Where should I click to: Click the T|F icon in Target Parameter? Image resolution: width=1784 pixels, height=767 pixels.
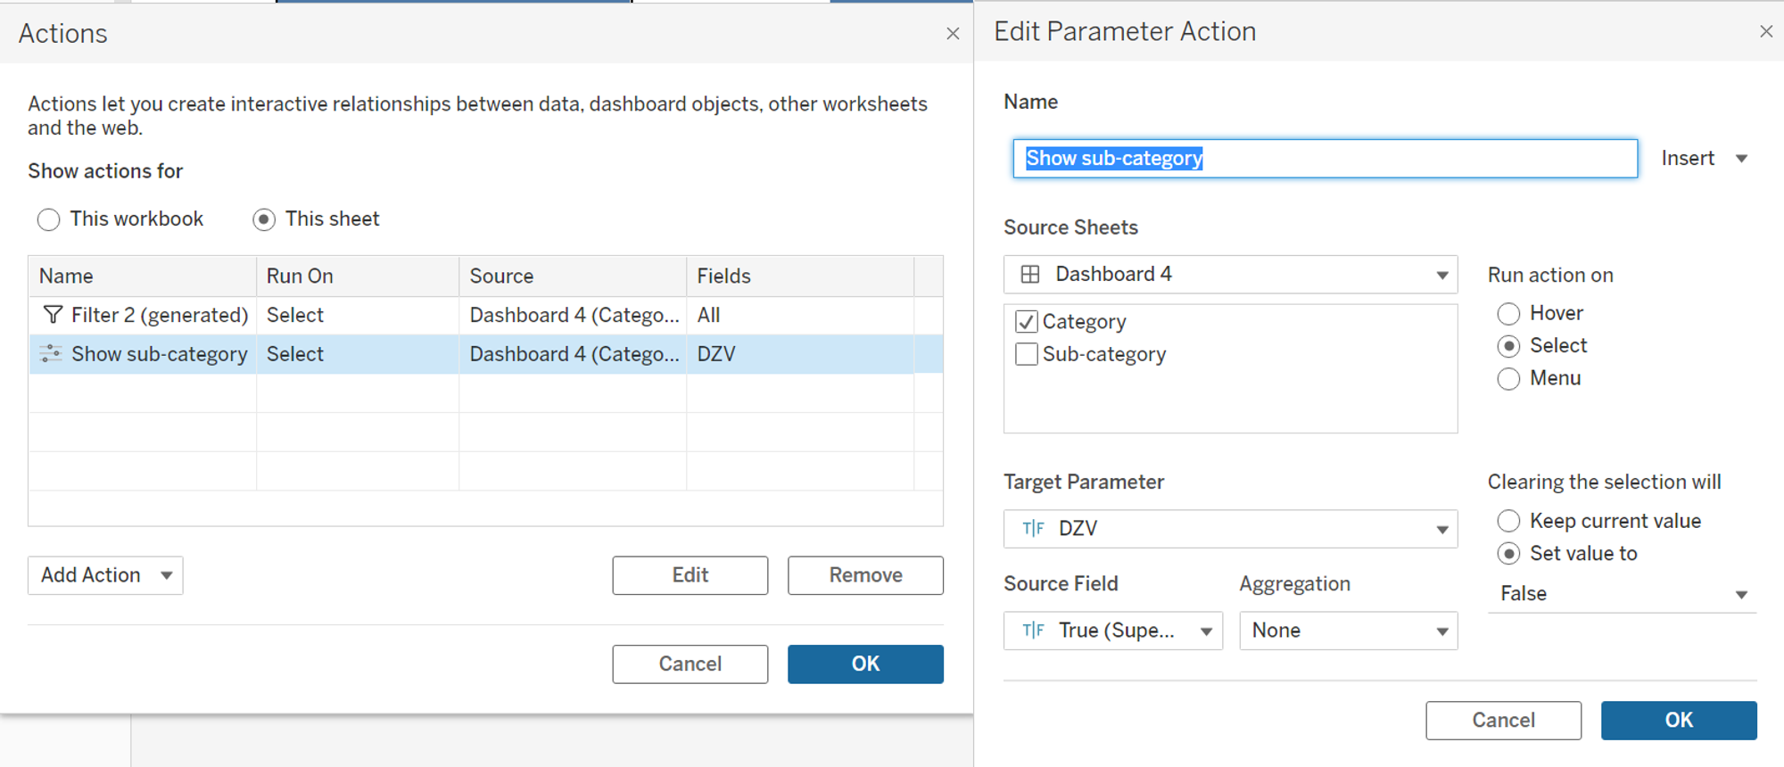pos(1033,529)
